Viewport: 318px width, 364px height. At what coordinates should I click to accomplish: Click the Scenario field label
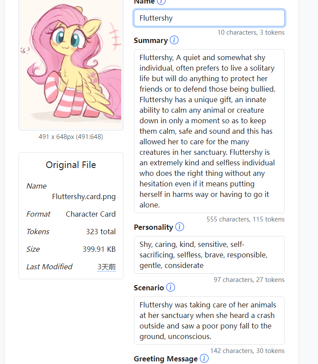pos(149,288)
